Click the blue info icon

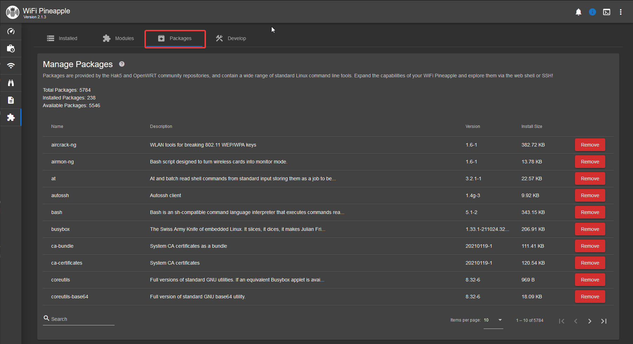(593, 12)
